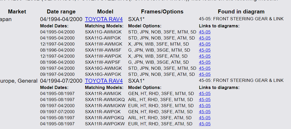Click options 'ARL, HT, RHD, 3SFE, MTM, 5D'
Viewport: 291px width, 129px height.
click(160, 100)
